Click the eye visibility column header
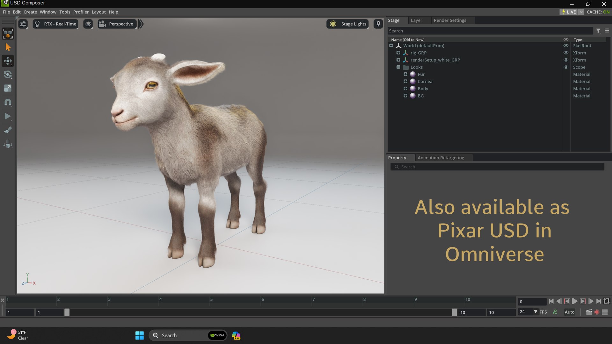The height and width of the screenshot is (344, 612). click(x=566, y=39)
